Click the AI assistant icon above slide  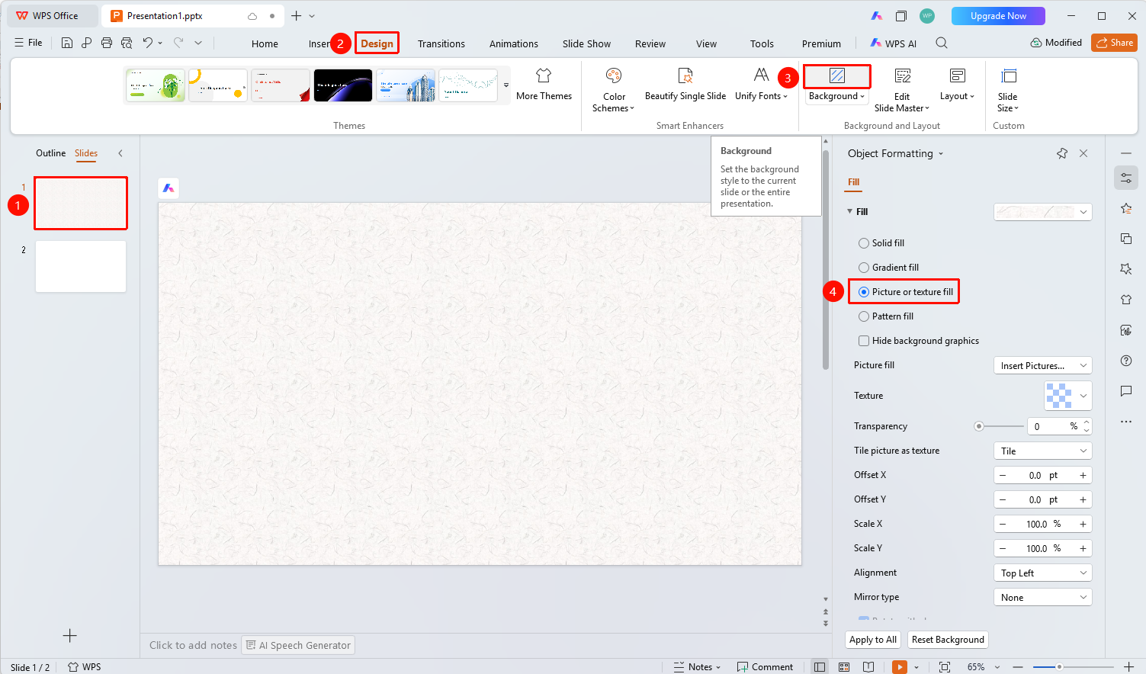click(x=169, y=188)
